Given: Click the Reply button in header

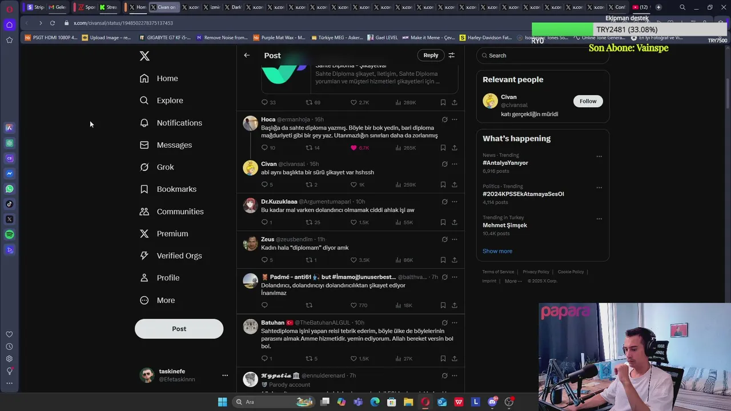Looking at the screenshot, I should pos(431,55).
